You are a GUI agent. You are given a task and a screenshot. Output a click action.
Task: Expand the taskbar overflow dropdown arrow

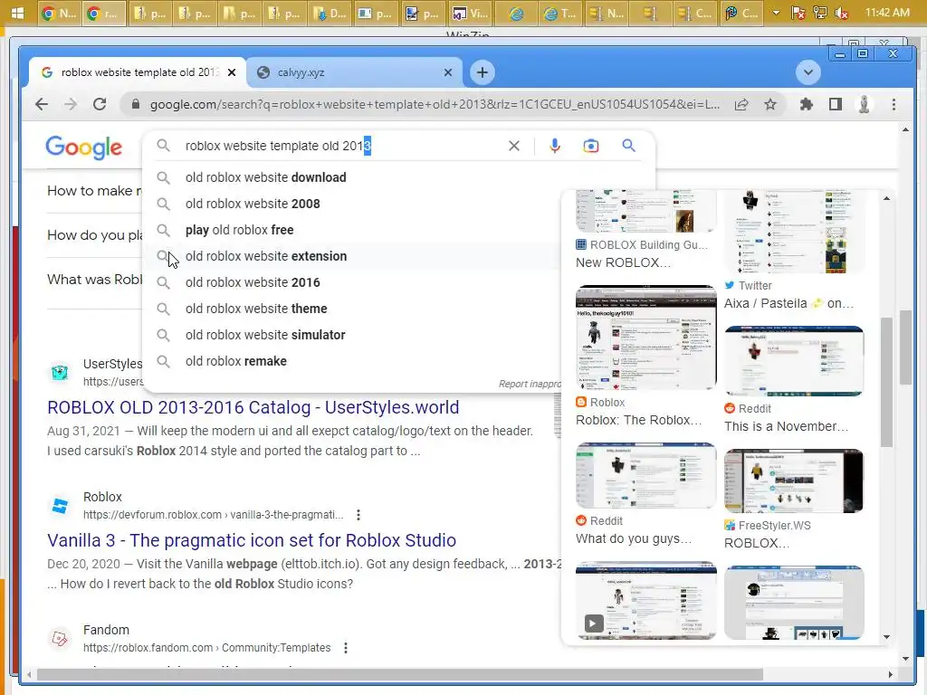click(776, 13)
